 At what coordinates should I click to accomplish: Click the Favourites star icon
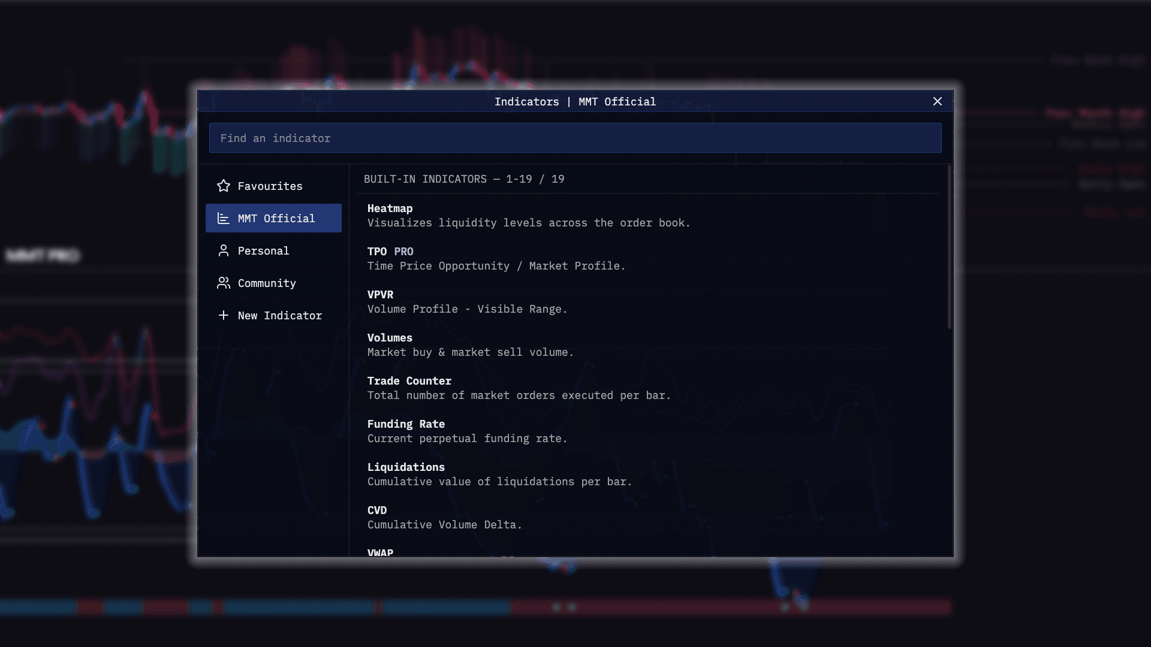pos(224,186)
